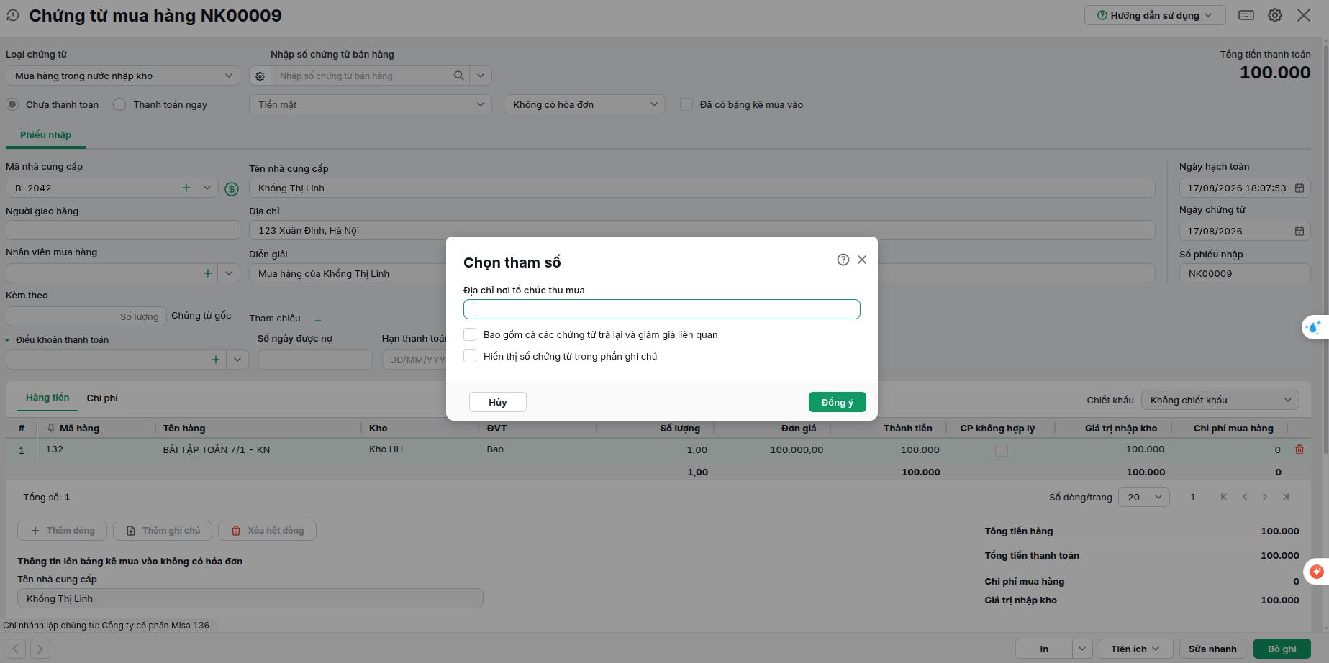Viewport: 1329px width, 663px height.
Task: Click the Số ngày được nợ input field
Action: tap(315, 360)
